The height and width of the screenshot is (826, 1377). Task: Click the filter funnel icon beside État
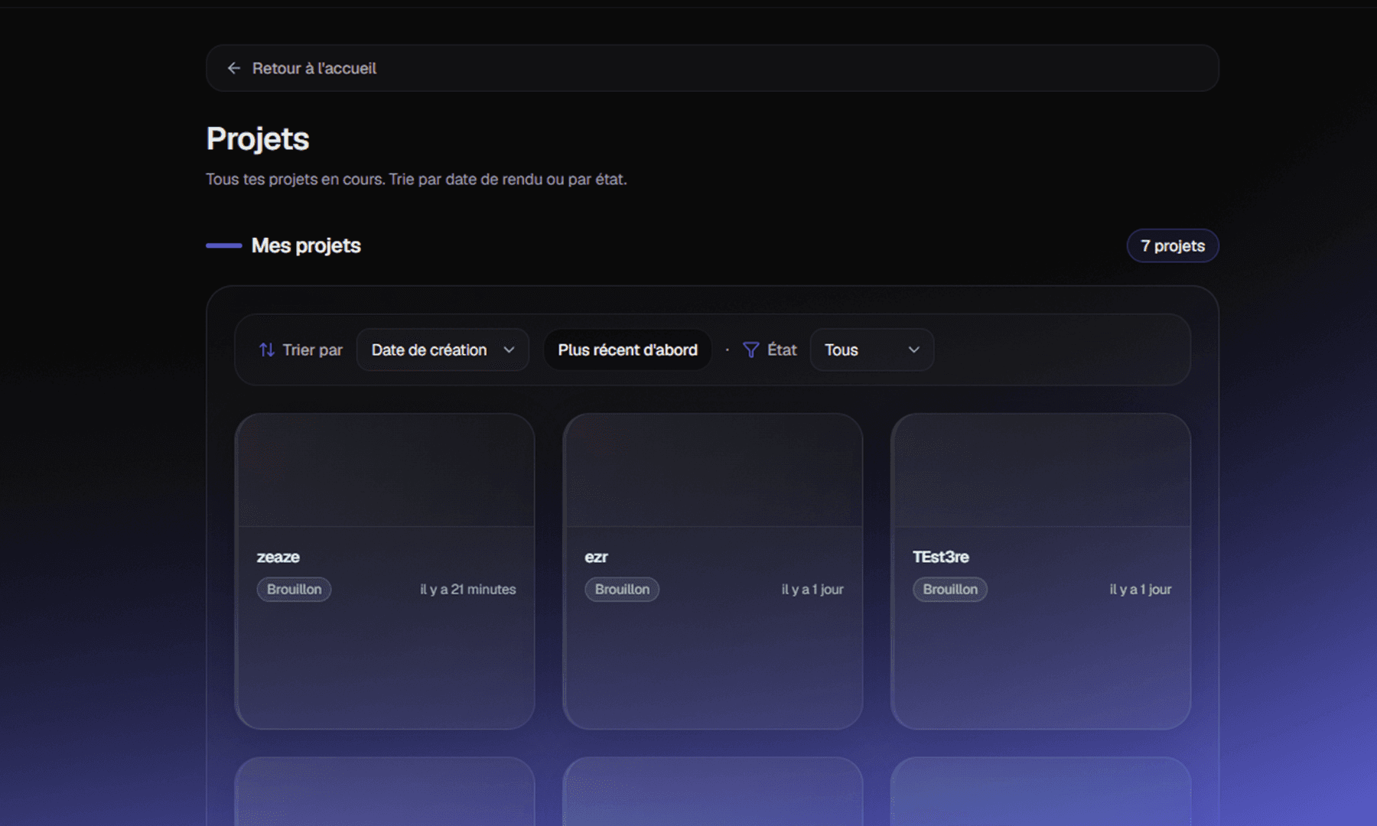point(750,350)
